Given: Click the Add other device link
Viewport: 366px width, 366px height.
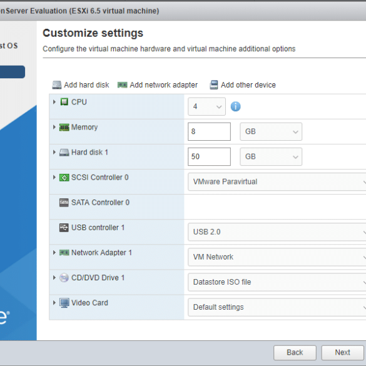Looking at the screenshot, I should click(248, 85).
